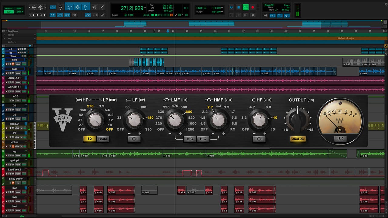Click the Rewind transport button

pos(238,15)
